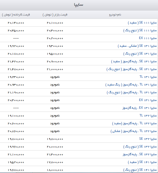Click the plain سایپا ۱۳۱ EX link
This screenshot has height=173, width=158.
coord(148,100)
